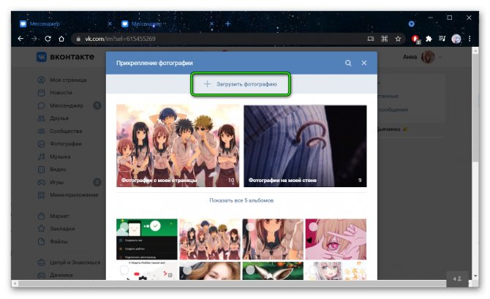The width and height of the screenshot is (490, 299).
Task: Open Друзья in sidebar
Action: coord(53,118)
